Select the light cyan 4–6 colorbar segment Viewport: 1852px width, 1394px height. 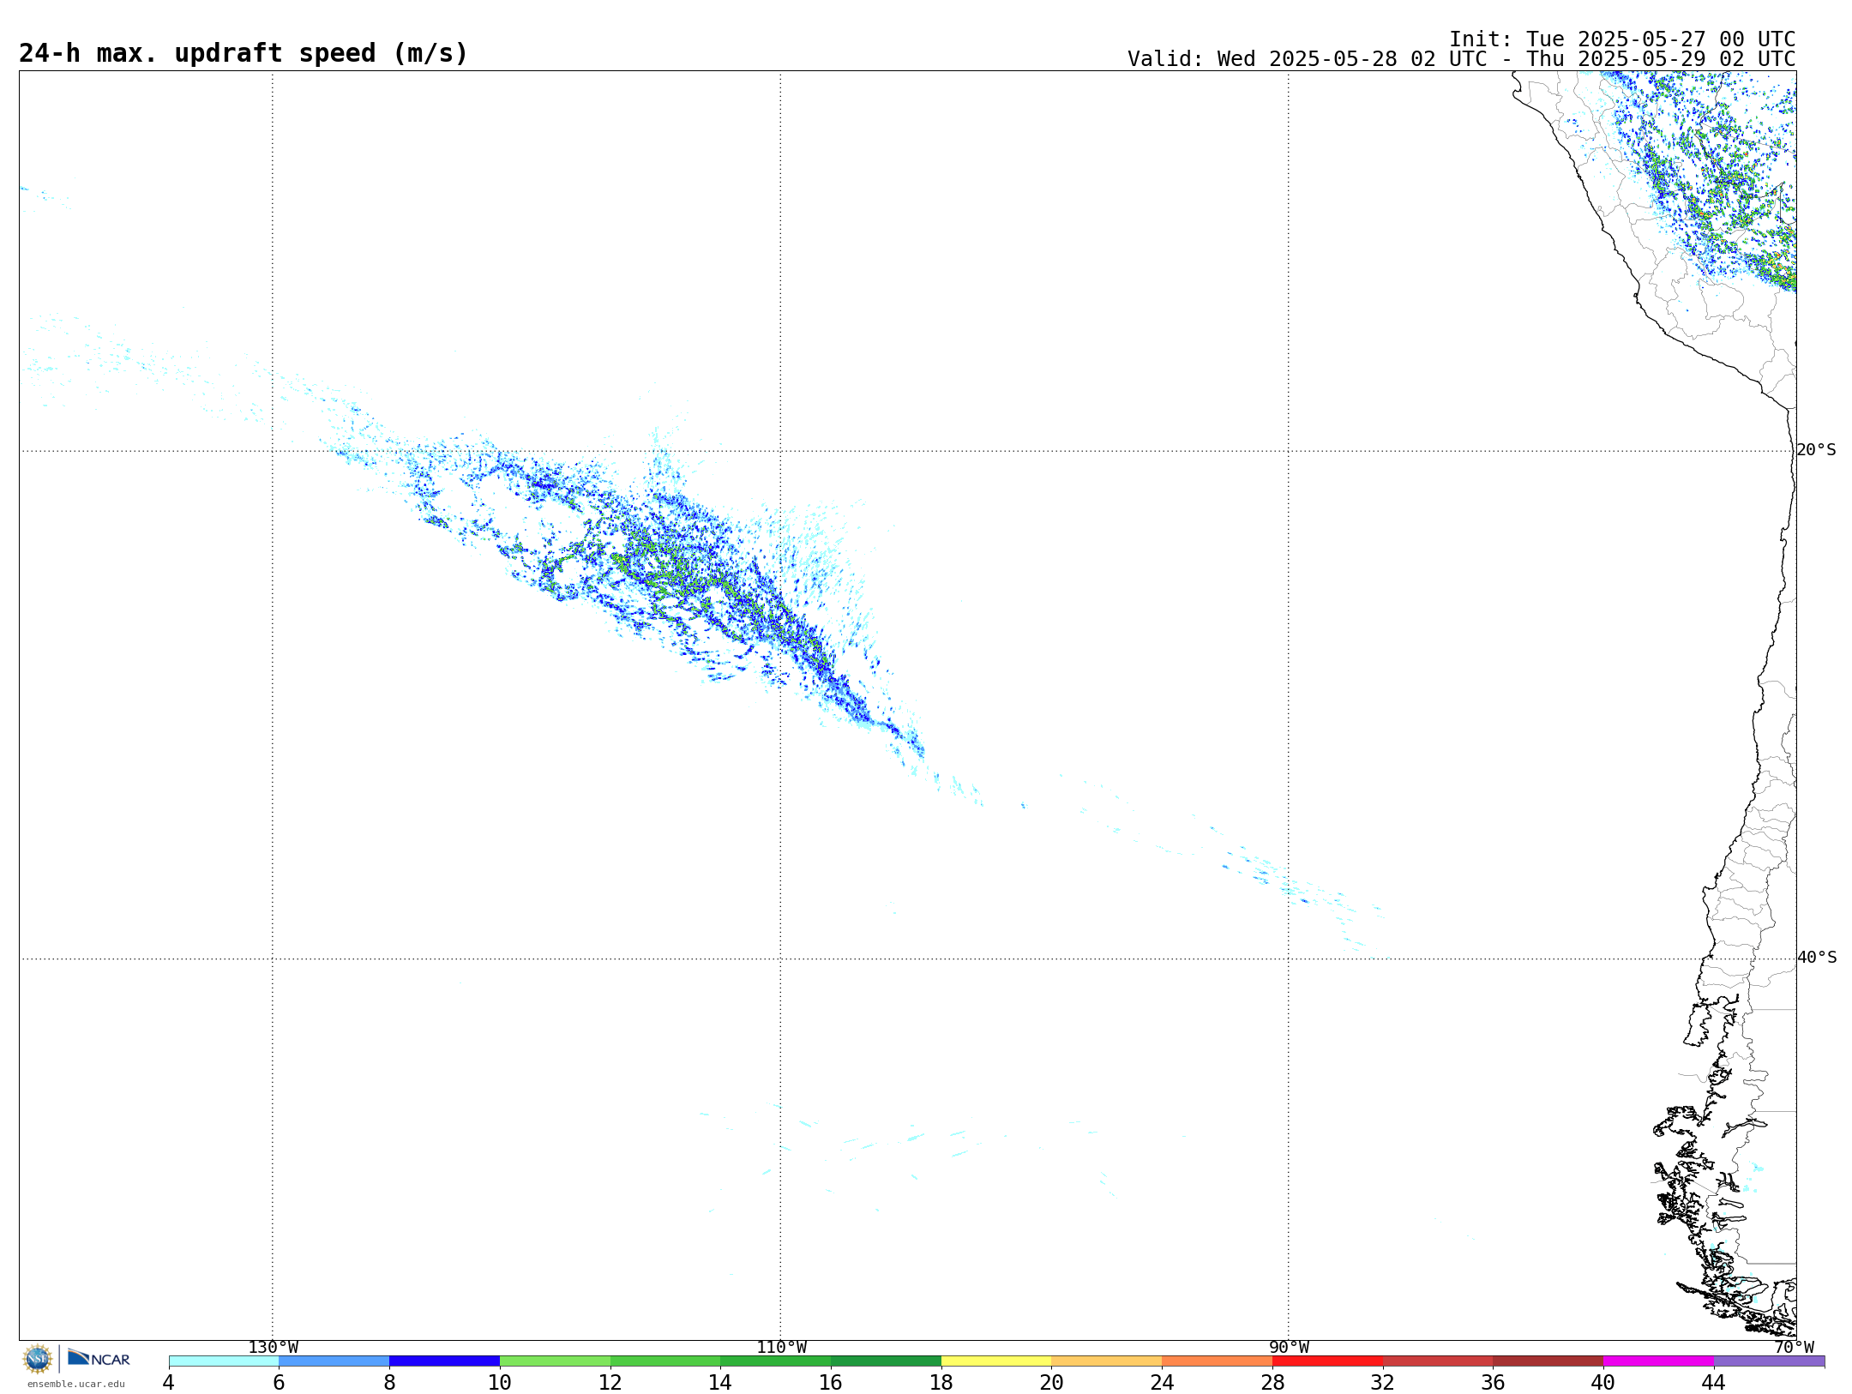click(x=224, y=1361)
